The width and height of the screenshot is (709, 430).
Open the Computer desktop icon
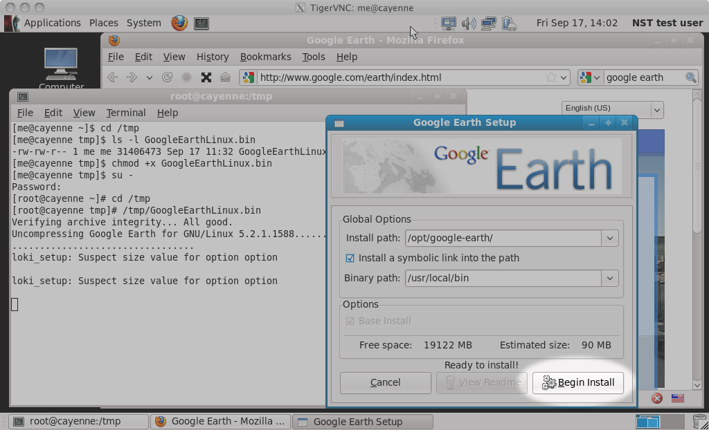tap(61, 68)
